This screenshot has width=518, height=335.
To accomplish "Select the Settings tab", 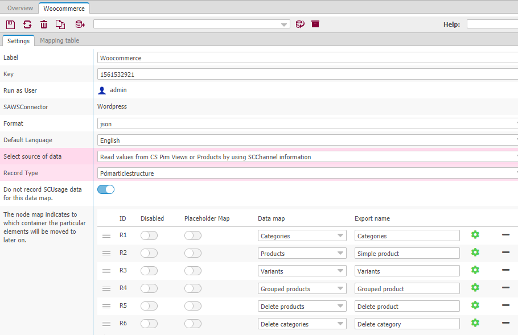I will (18, 40).
